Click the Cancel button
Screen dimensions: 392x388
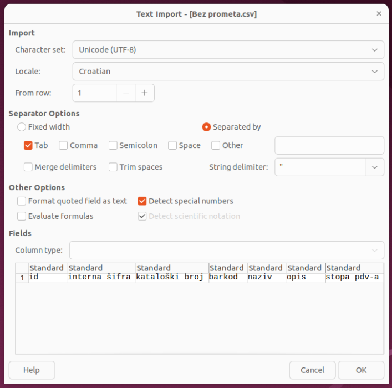coord(312,370)
